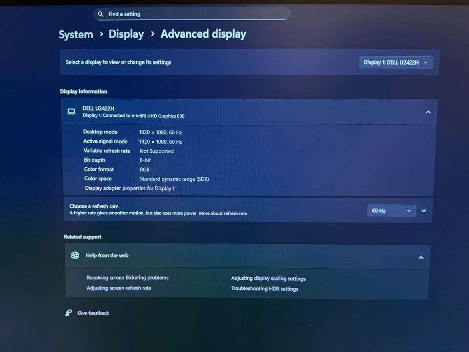The height and width of the screenshot is (352, 469).
Task: Click the Advanced display breadcrumb title
Action: point(203,34)
